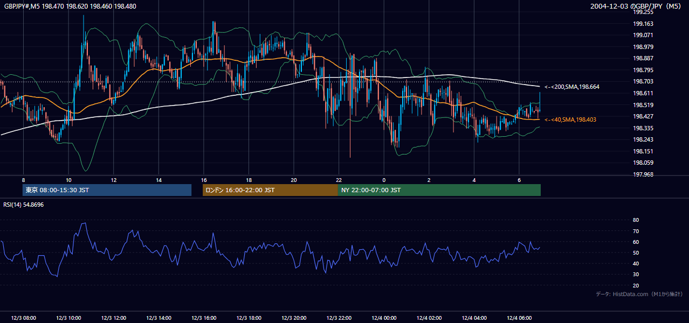Click hour label 8 under price chart
This screenshot has height=323, width=689.
(23, 180)
